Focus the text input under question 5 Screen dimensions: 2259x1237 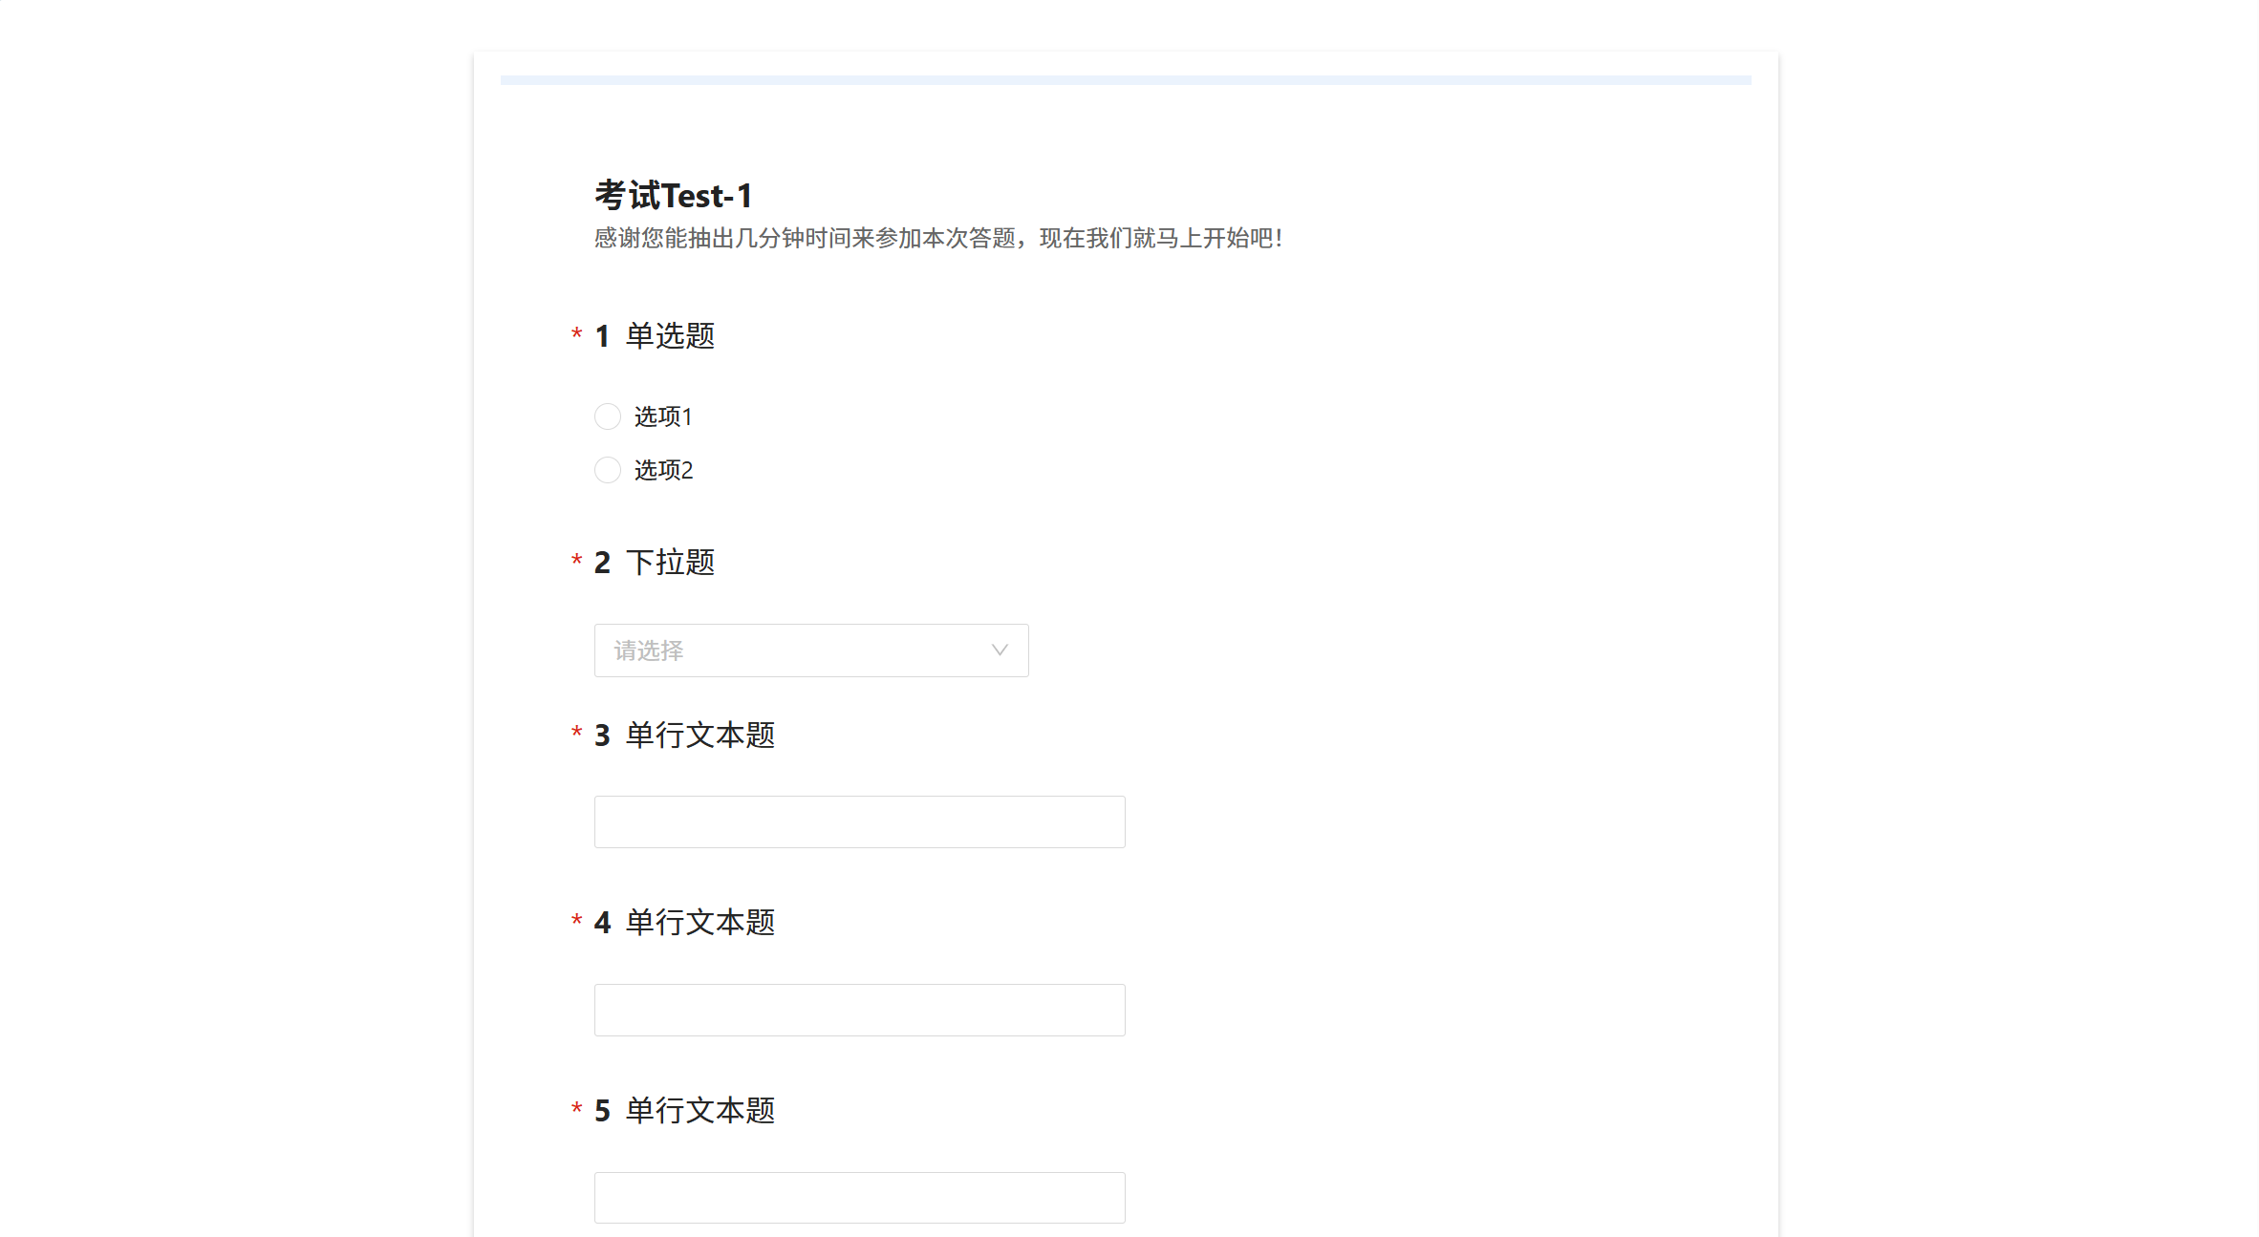point(859,1197)
